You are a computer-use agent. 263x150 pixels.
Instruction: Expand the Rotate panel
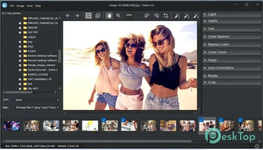232,75
